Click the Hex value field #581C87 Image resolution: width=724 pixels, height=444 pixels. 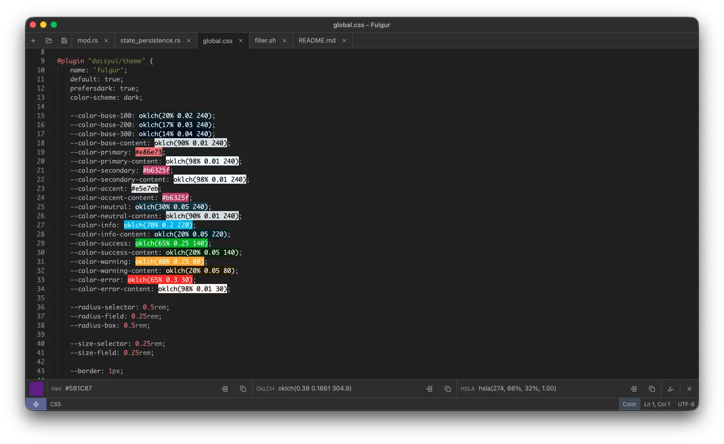pos(78,389)
